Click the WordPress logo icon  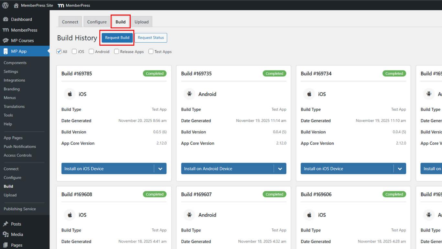tap(6, 5)
